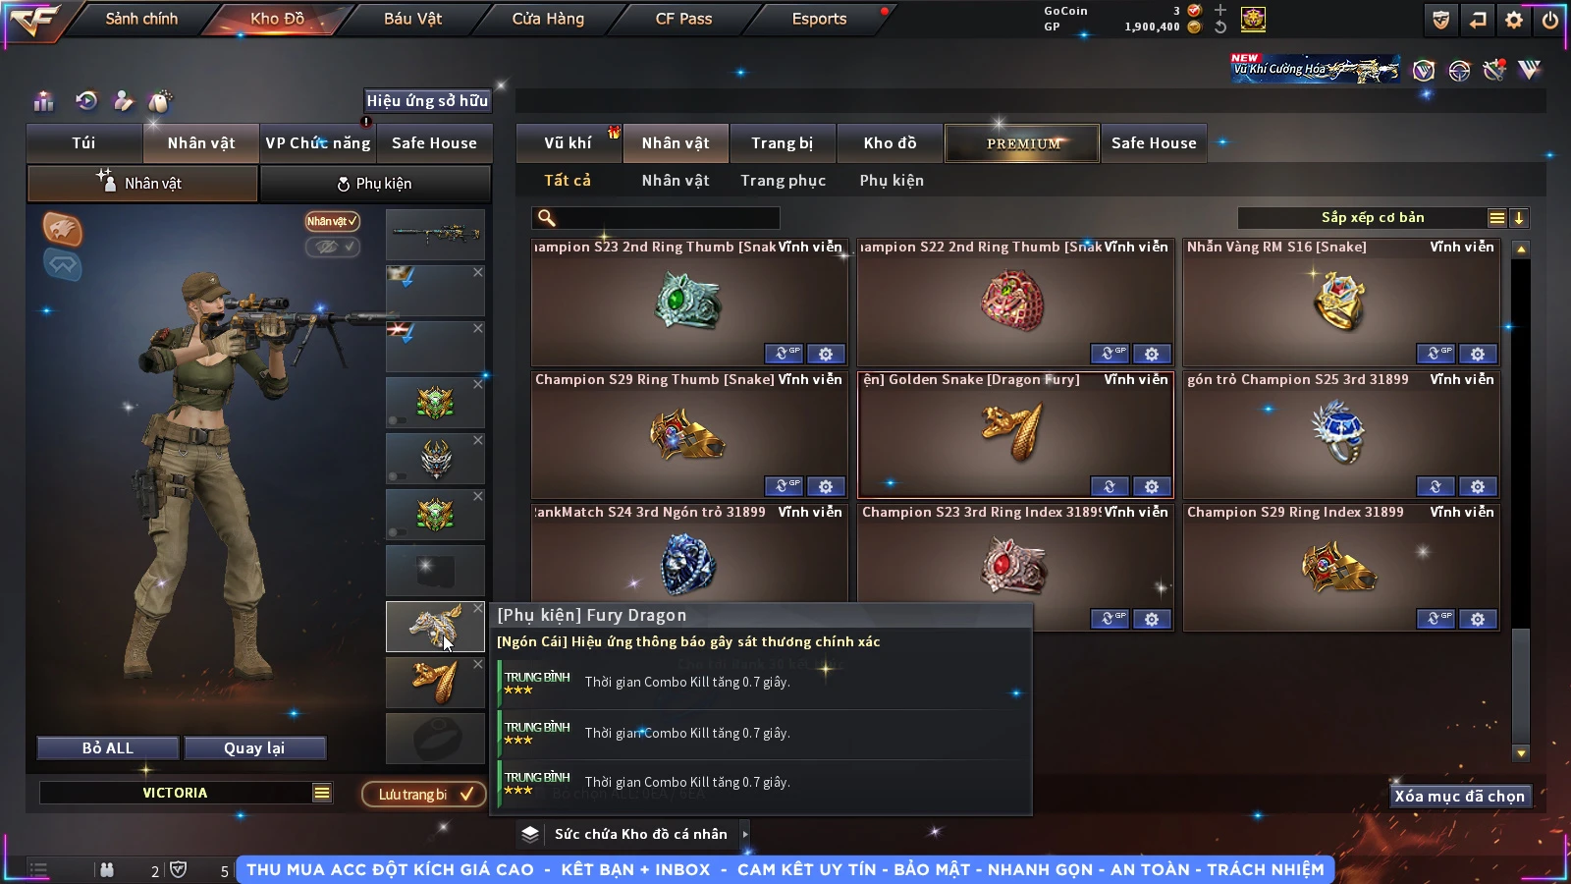
Task: Toggle the hidden-eye visibility option
Action: tap(332, 247)
